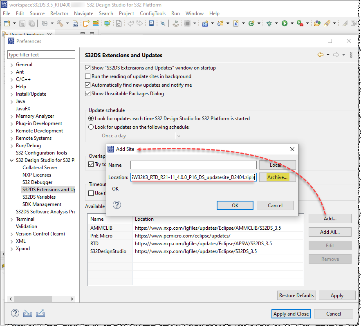This screenshot has width=361, height=327.
Task: Click the Add Site dialog help icon
Action: 117,205
